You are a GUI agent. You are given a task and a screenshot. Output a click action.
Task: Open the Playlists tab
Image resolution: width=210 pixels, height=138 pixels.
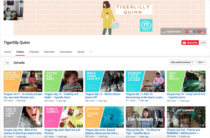tap(34, 52)
